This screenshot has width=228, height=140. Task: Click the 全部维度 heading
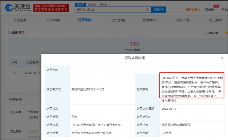coord(15,100)
